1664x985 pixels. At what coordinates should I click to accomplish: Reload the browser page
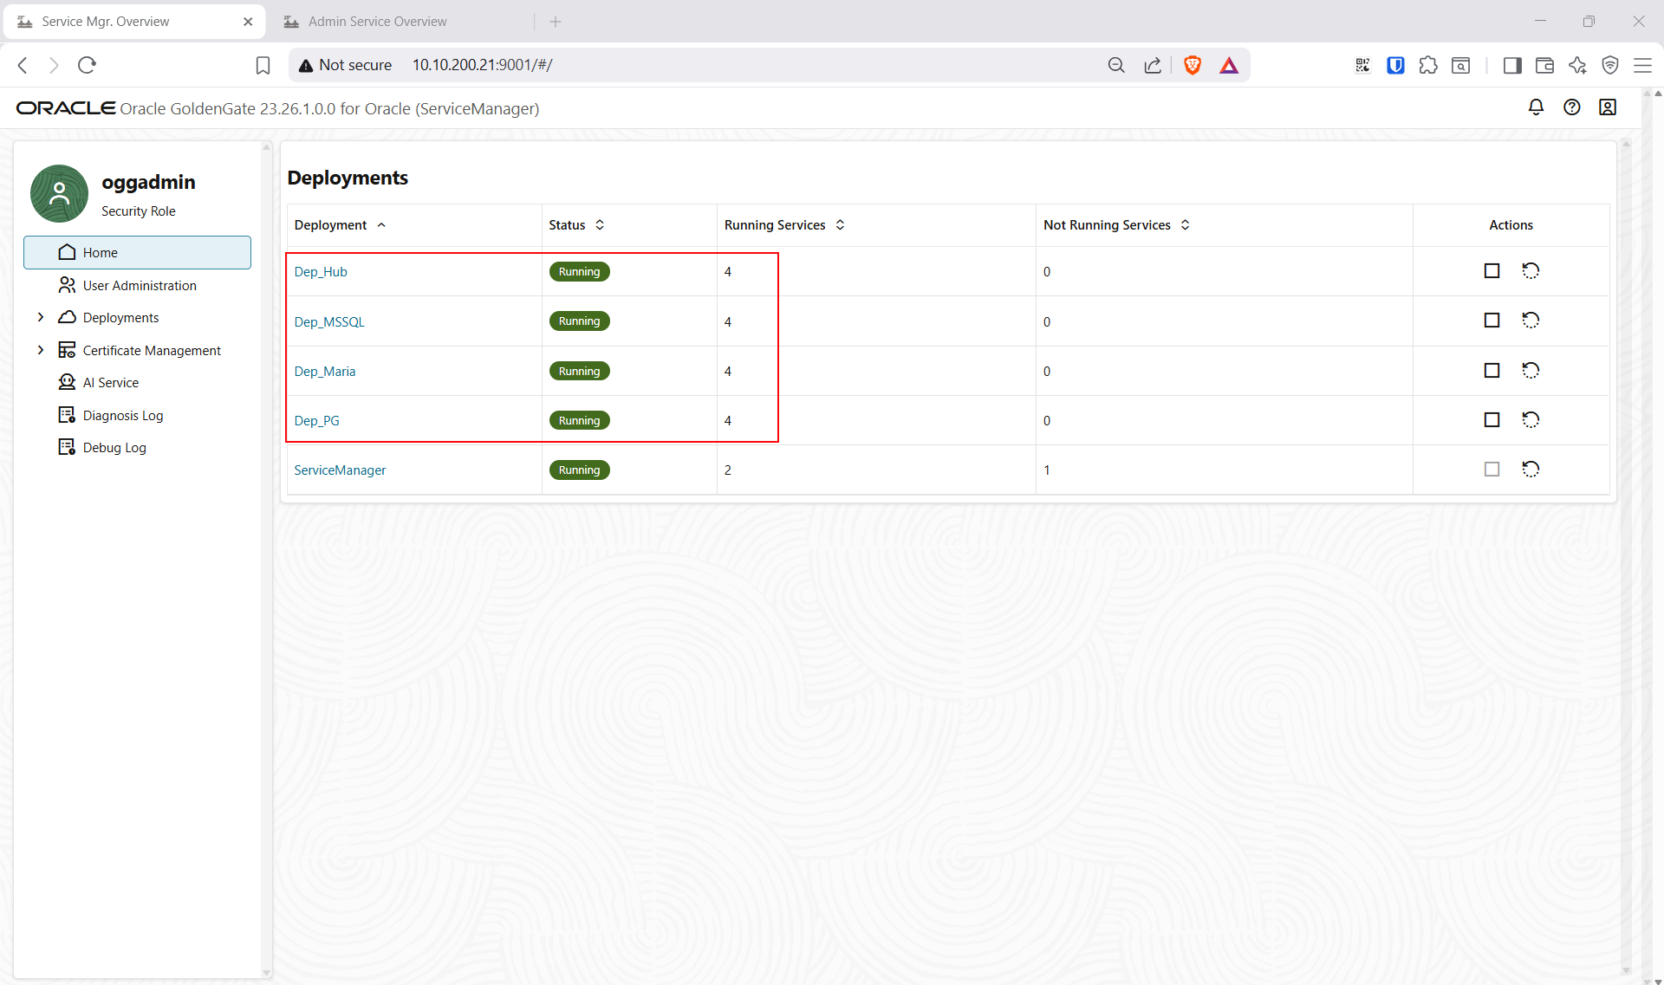click(x=87, y=65)
